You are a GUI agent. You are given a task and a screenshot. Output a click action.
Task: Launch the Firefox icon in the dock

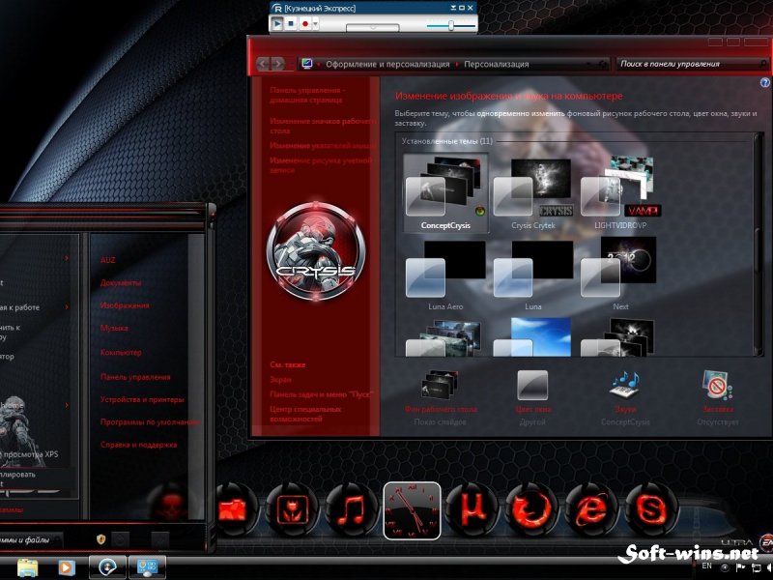point(531,510)
